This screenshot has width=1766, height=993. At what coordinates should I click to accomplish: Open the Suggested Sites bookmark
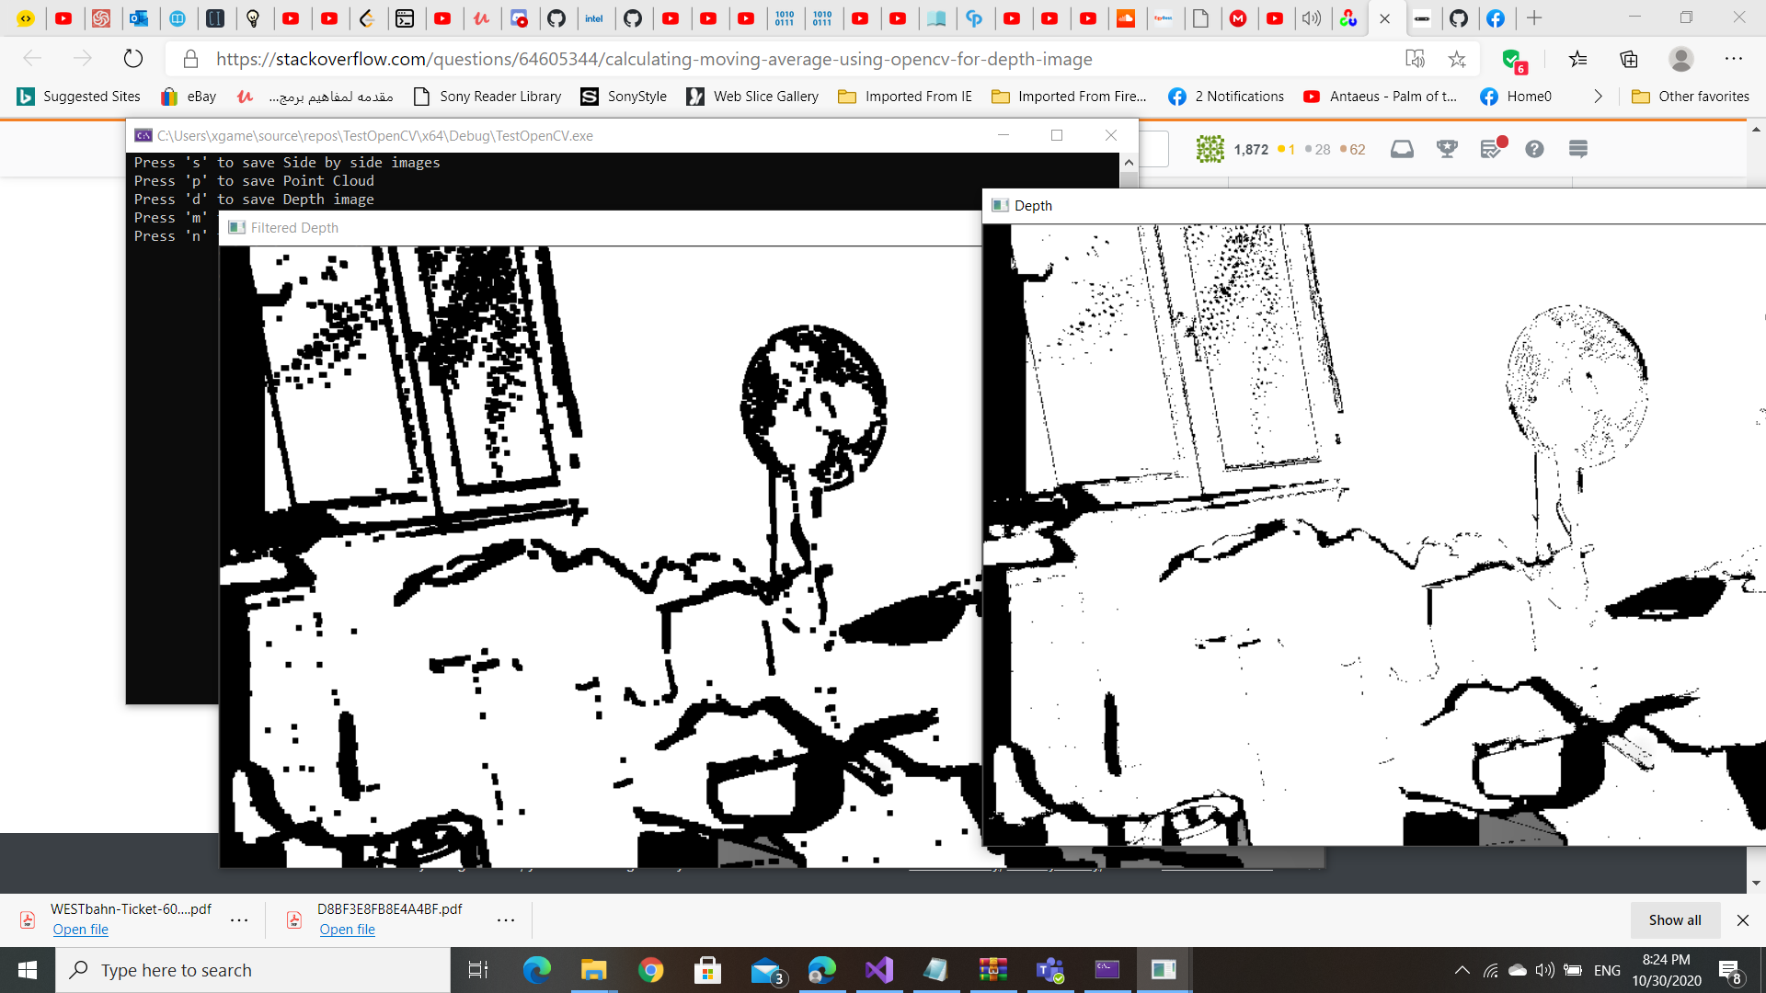click(x=79, y=97)
